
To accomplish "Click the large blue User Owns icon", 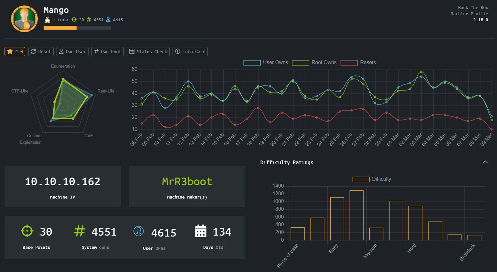I will (139, 231).
